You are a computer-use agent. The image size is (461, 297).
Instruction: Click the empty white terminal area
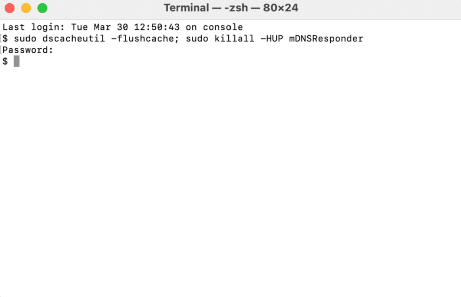pos(230,178)
